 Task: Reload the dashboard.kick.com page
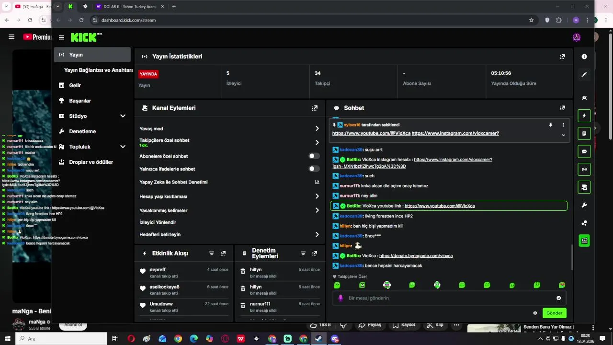point(81,20)
